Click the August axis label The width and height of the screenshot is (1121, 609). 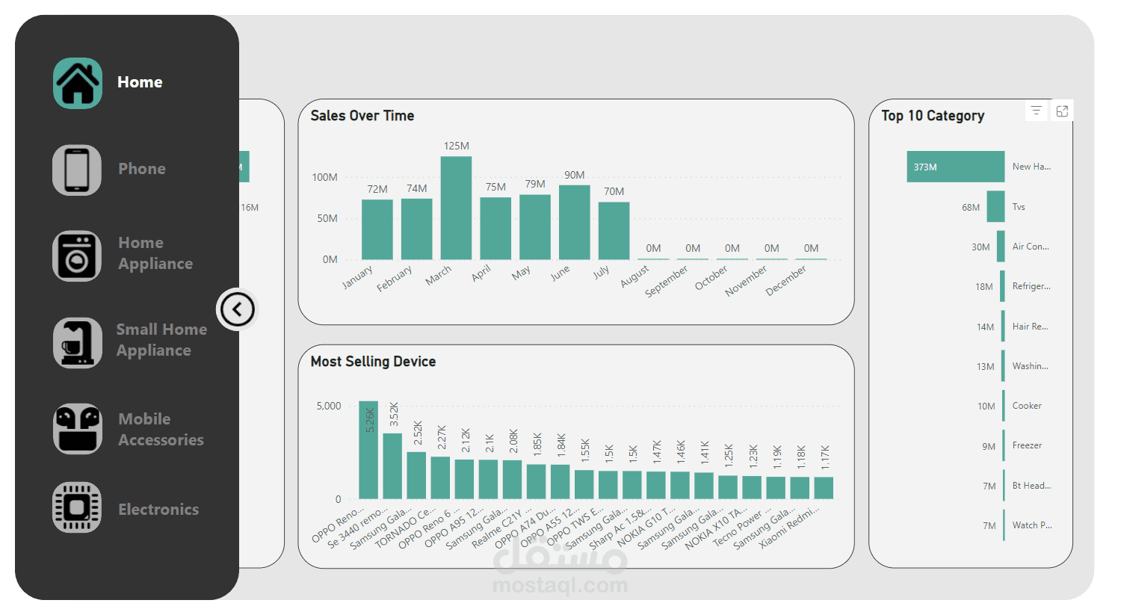634,276
